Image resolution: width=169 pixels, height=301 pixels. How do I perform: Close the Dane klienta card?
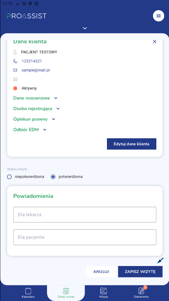tap(155, 41)
